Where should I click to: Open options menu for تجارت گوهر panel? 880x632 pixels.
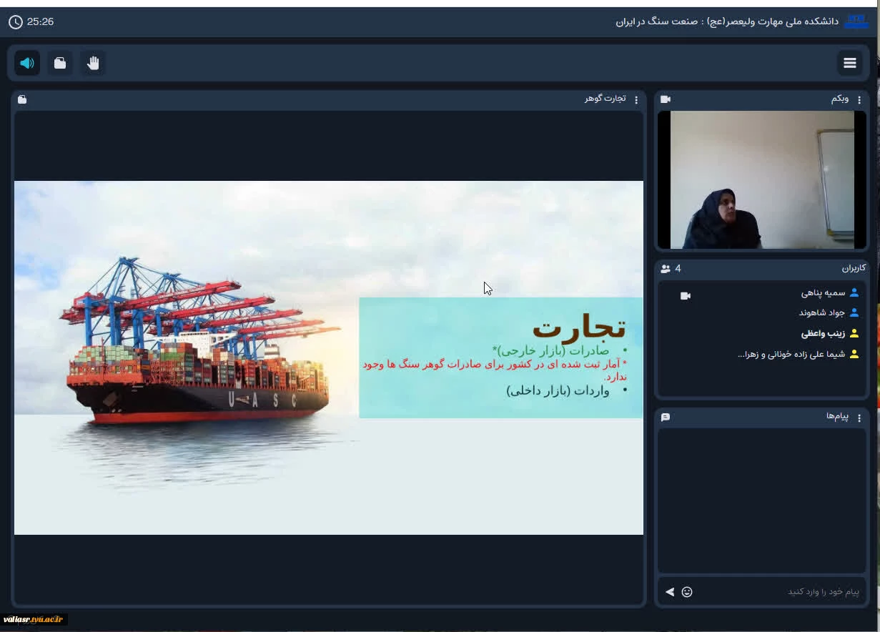click(x=636, y=99)
